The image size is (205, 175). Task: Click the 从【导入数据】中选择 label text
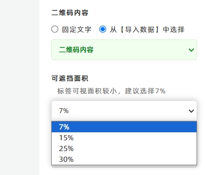[x=147, y=30]
